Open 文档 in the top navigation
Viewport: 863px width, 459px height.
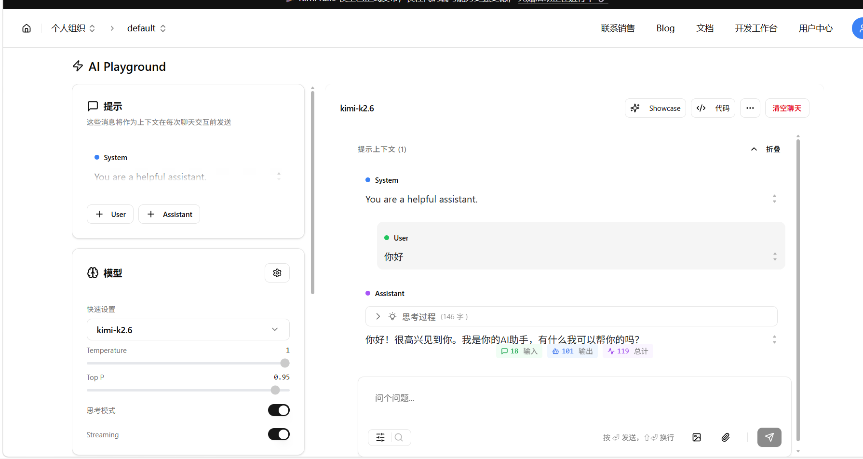(705, 28)
